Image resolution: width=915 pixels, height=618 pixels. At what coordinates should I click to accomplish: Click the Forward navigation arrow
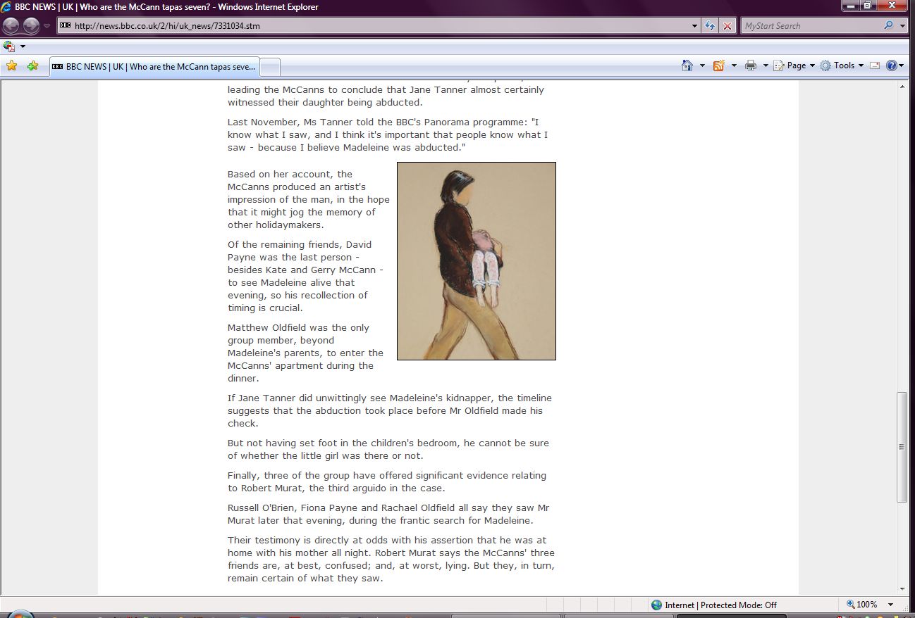click(x=31, y=26)
